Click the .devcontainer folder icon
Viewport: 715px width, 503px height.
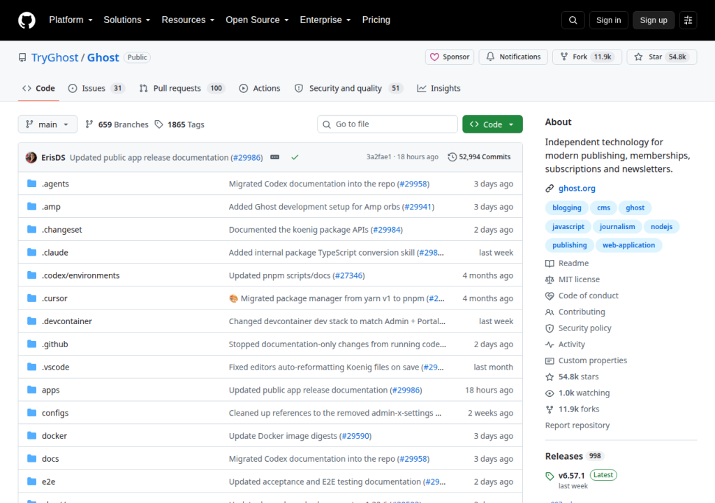pos(31,321)
